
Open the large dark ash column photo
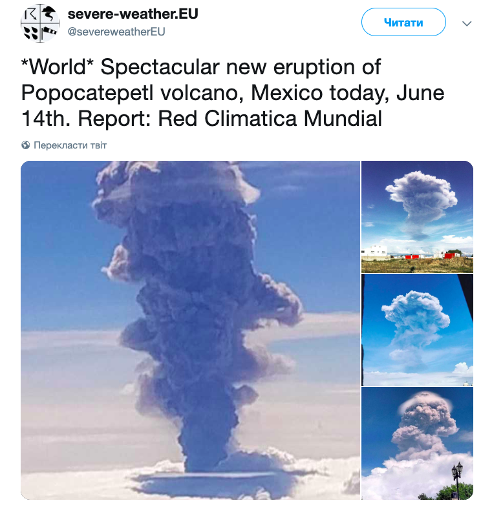click(190, 329)
